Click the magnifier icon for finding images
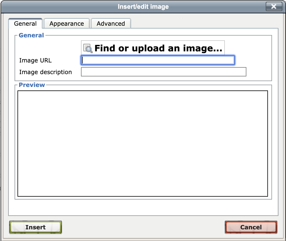286x241 pixels. click(x=88, y=48)
